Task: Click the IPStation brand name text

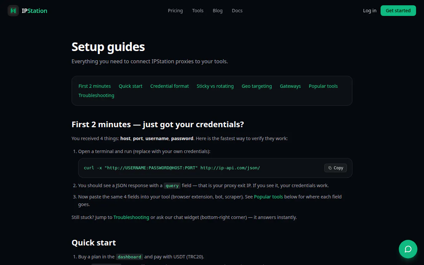Action: 34,11
